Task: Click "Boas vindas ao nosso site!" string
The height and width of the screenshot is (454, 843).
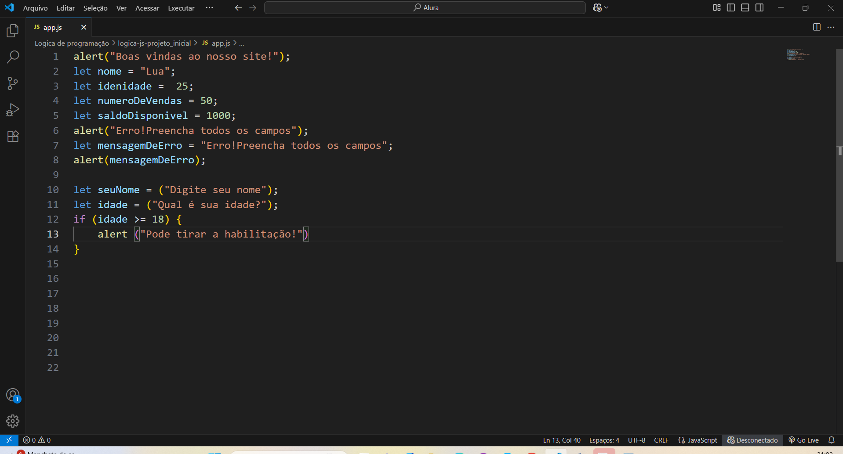Action: [x=194, y=56]
